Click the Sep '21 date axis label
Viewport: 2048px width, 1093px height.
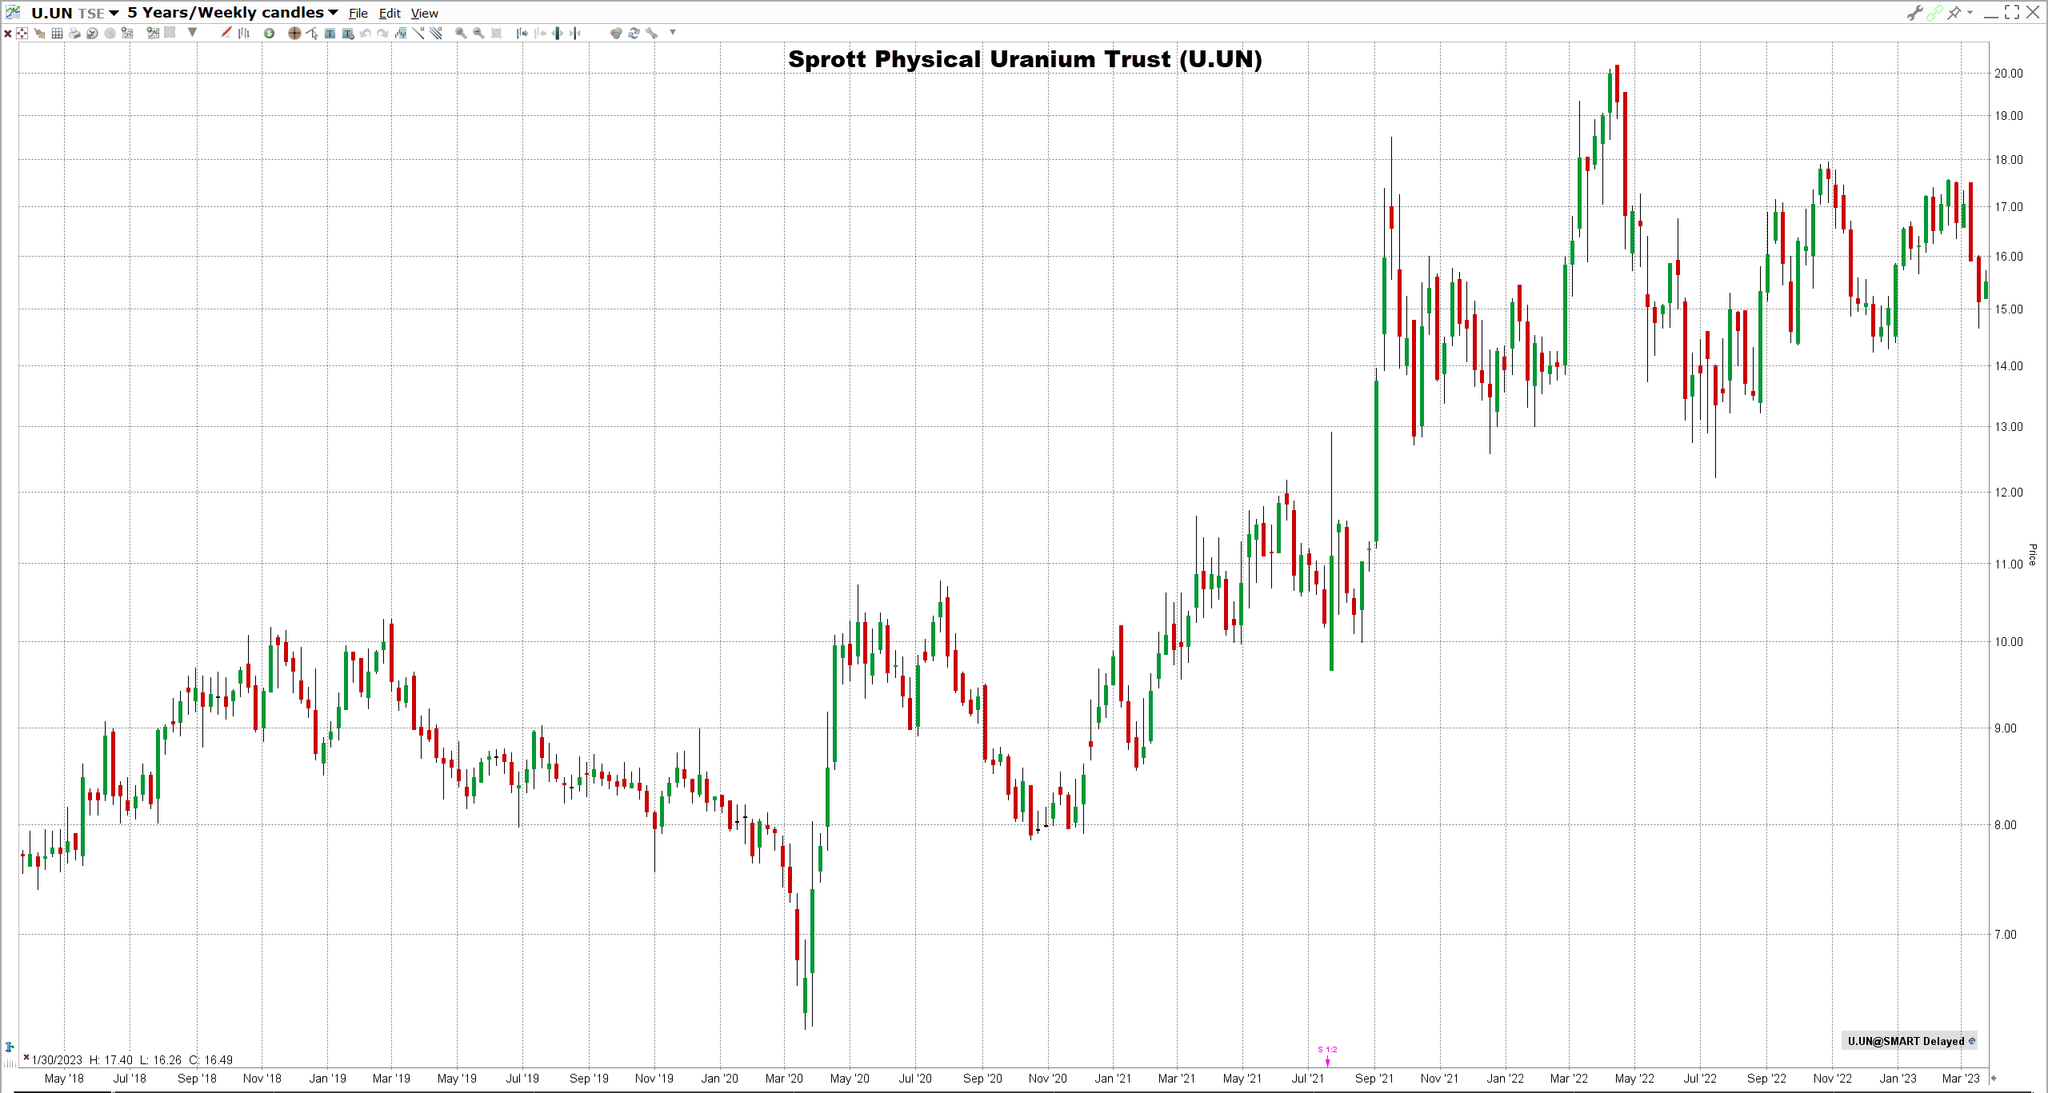[1374, 1079]
